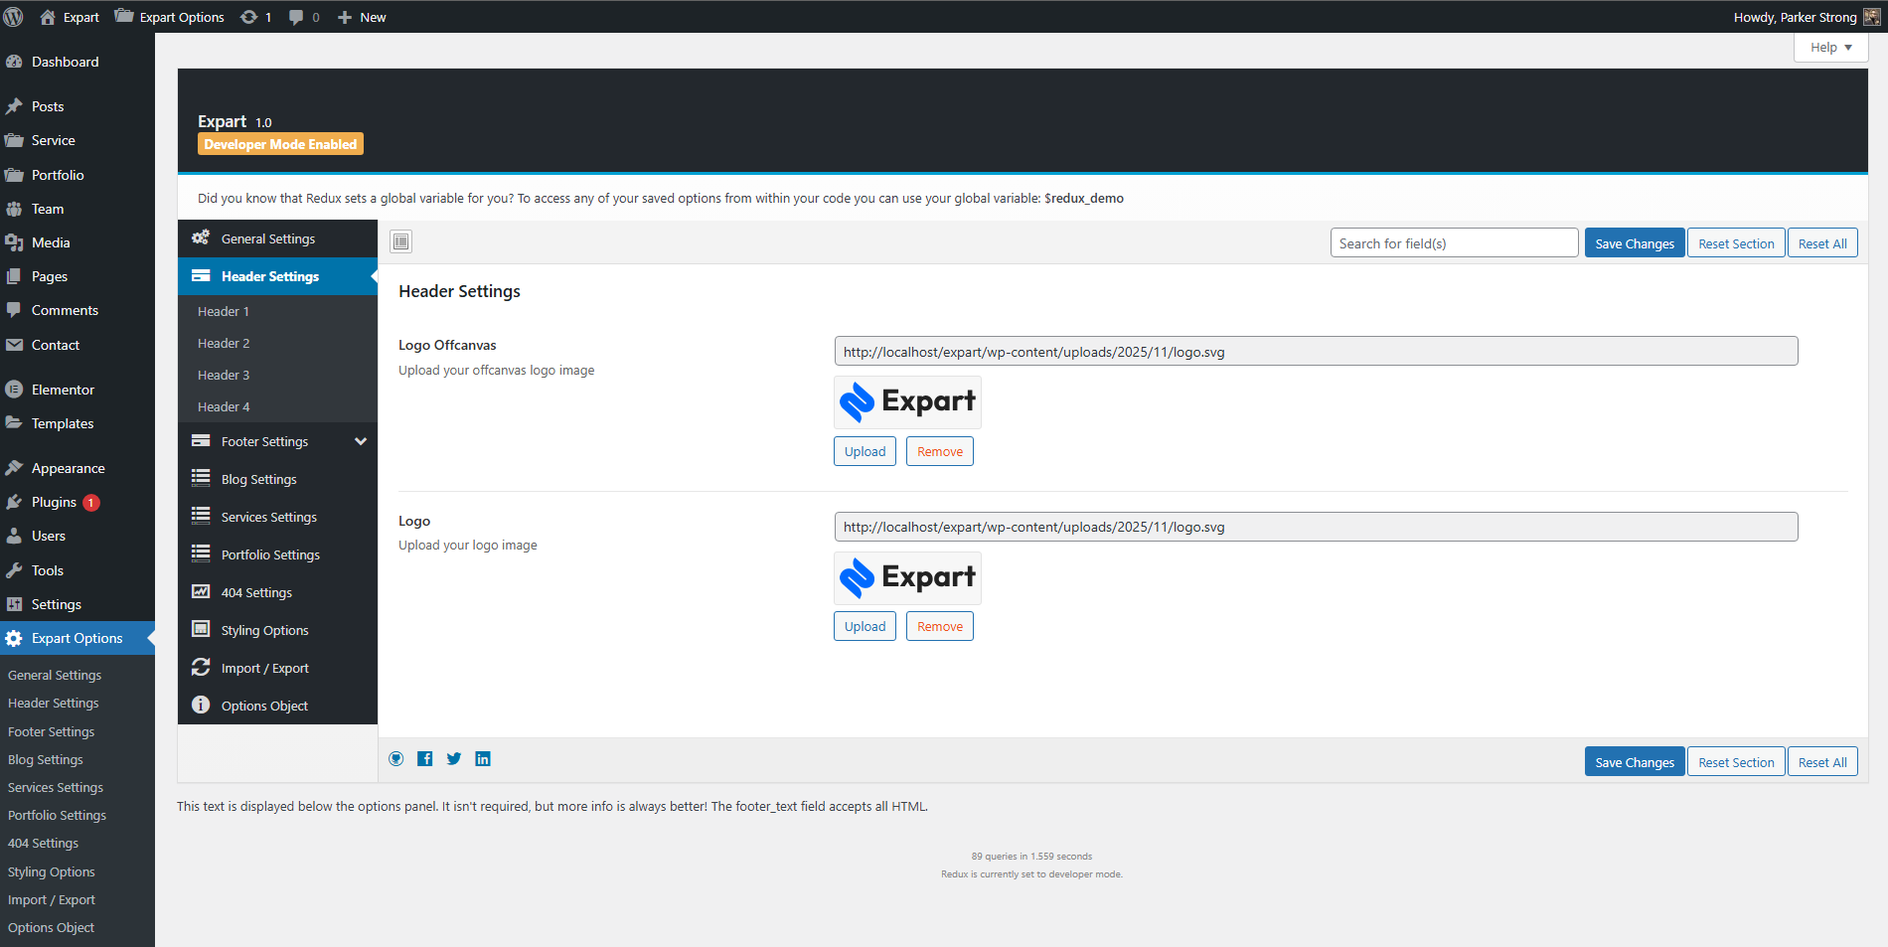Screen dimensions: 1888x947
Task: Click the updates icon in admin bar
Action: click(255, 17)
